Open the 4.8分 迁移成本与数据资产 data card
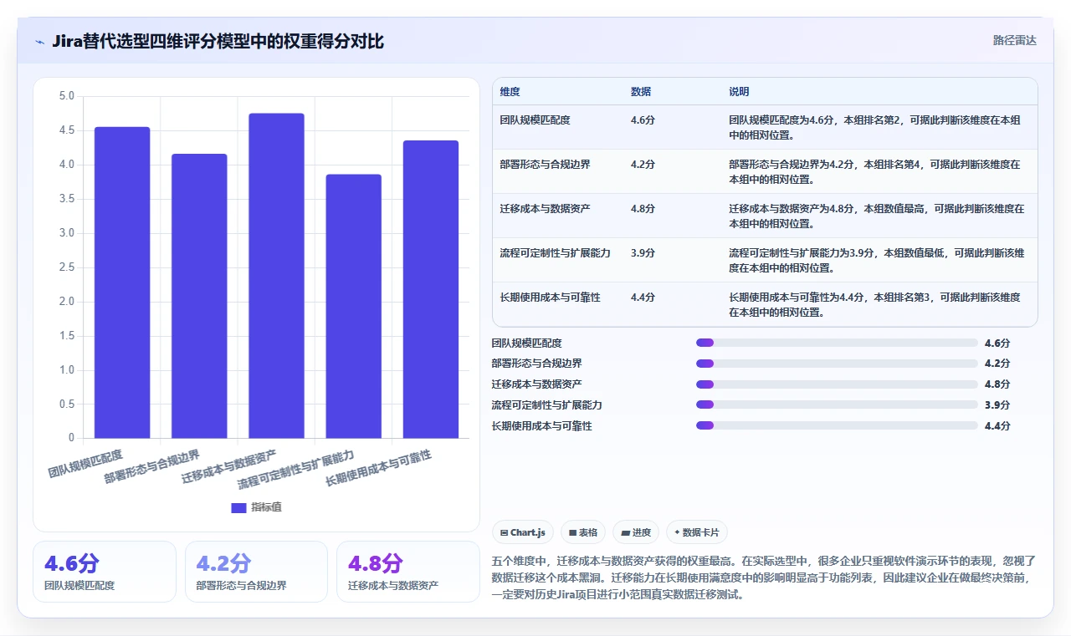The height and width of the screenshot is (636, 1071). click(x=408, y=572)
